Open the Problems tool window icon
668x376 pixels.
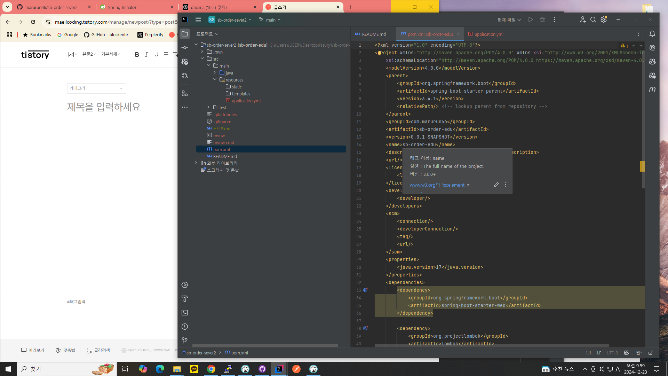(x=185, y=327)
